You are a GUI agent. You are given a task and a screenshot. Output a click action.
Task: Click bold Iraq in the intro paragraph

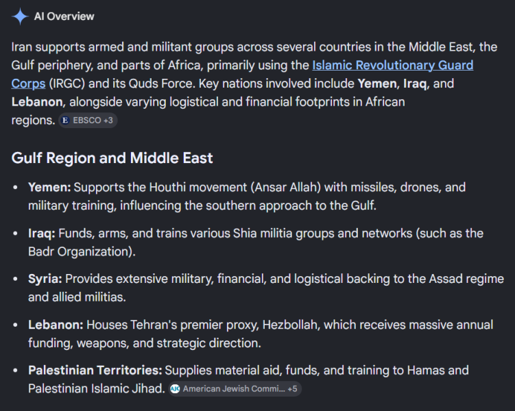point(415,84)
